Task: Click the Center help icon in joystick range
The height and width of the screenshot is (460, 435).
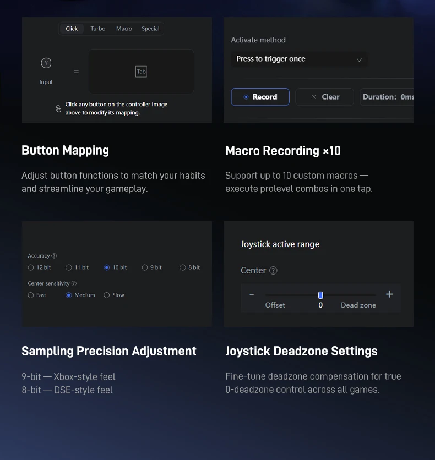Action: pos(273,271)
